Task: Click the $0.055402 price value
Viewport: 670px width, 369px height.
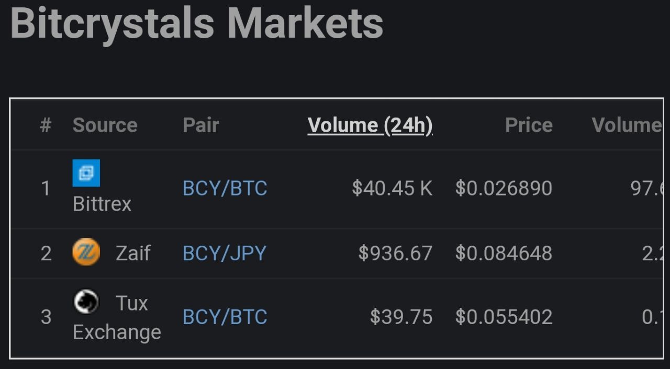Action: point(504,317)
